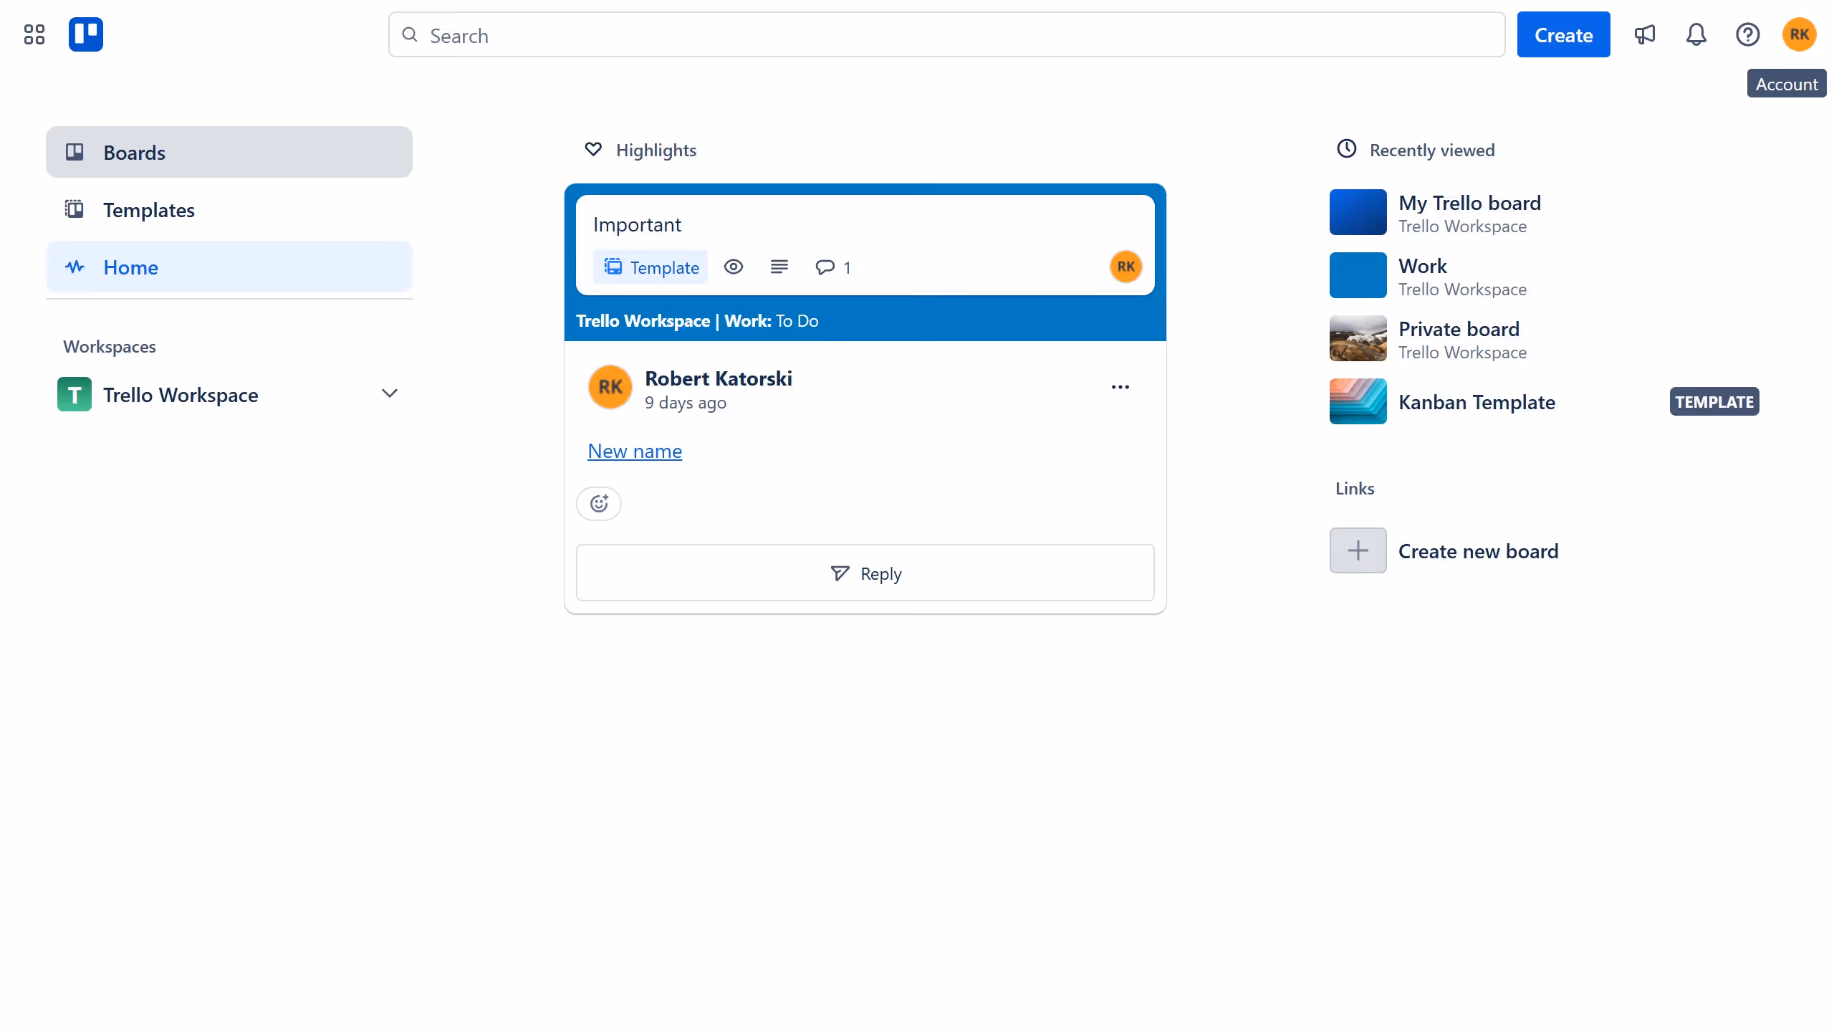
Task: Click the Home pulse icon
Action: (x=75, y=267)
